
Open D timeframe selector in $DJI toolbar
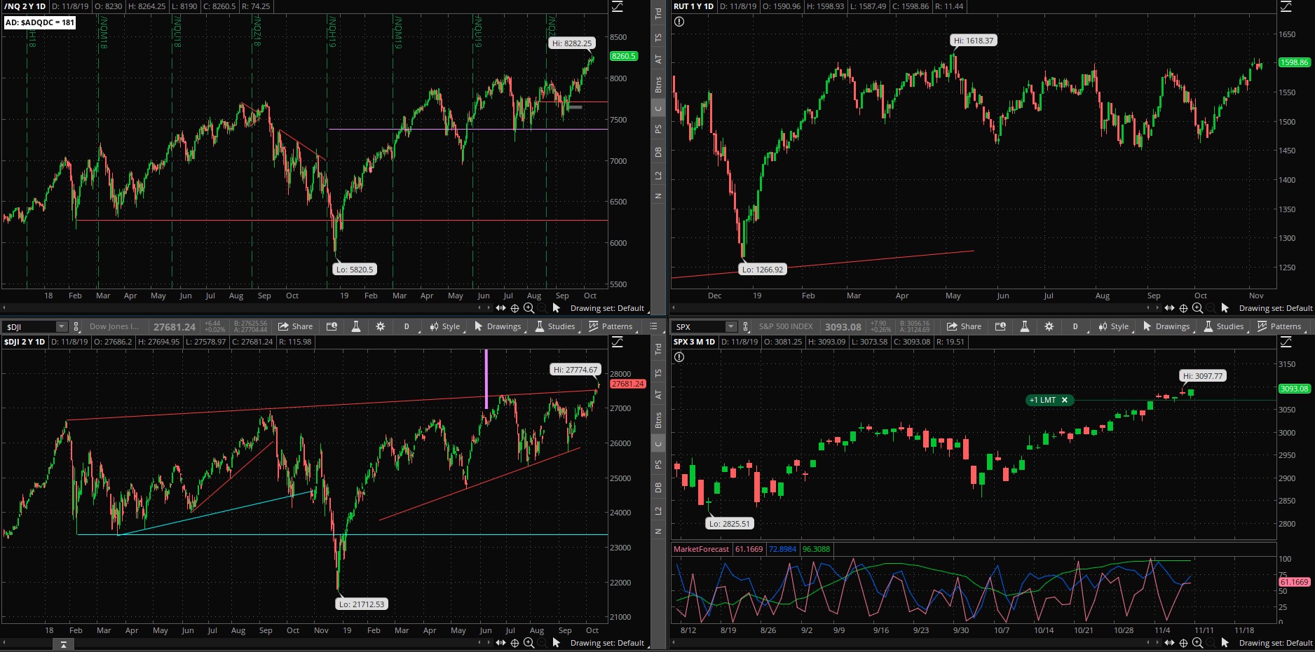[407, 326]
